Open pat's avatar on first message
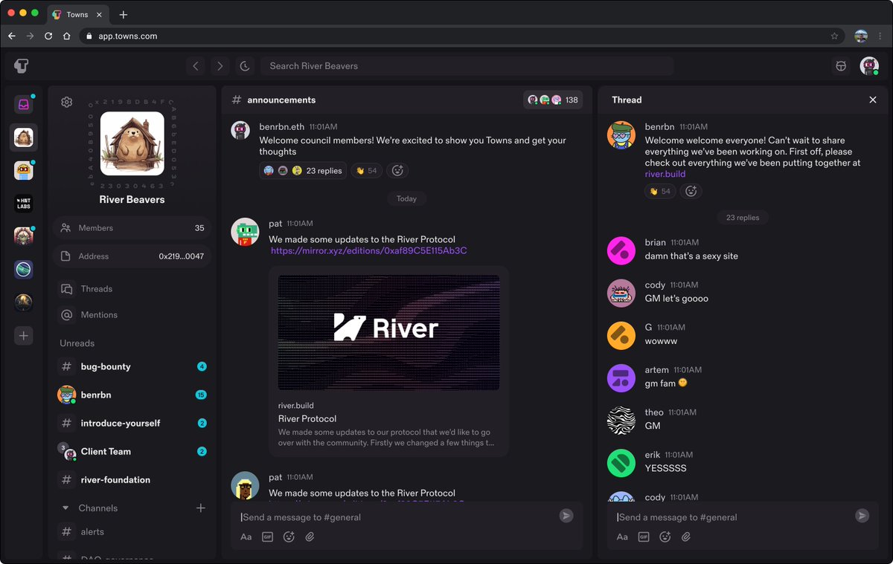Screen dimensions: 893x564 245,232
